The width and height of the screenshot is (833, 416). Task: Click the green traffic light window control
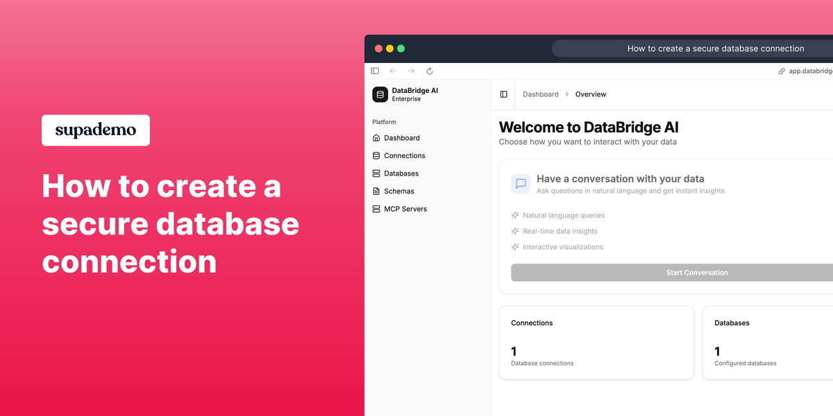401,49
